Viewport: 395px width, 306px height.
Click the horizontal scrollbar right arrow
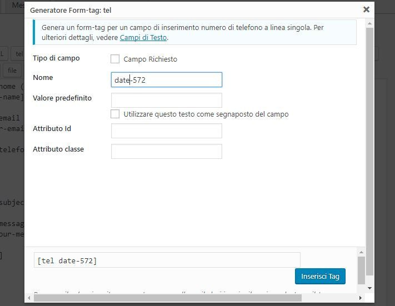(x=361, y=298)
